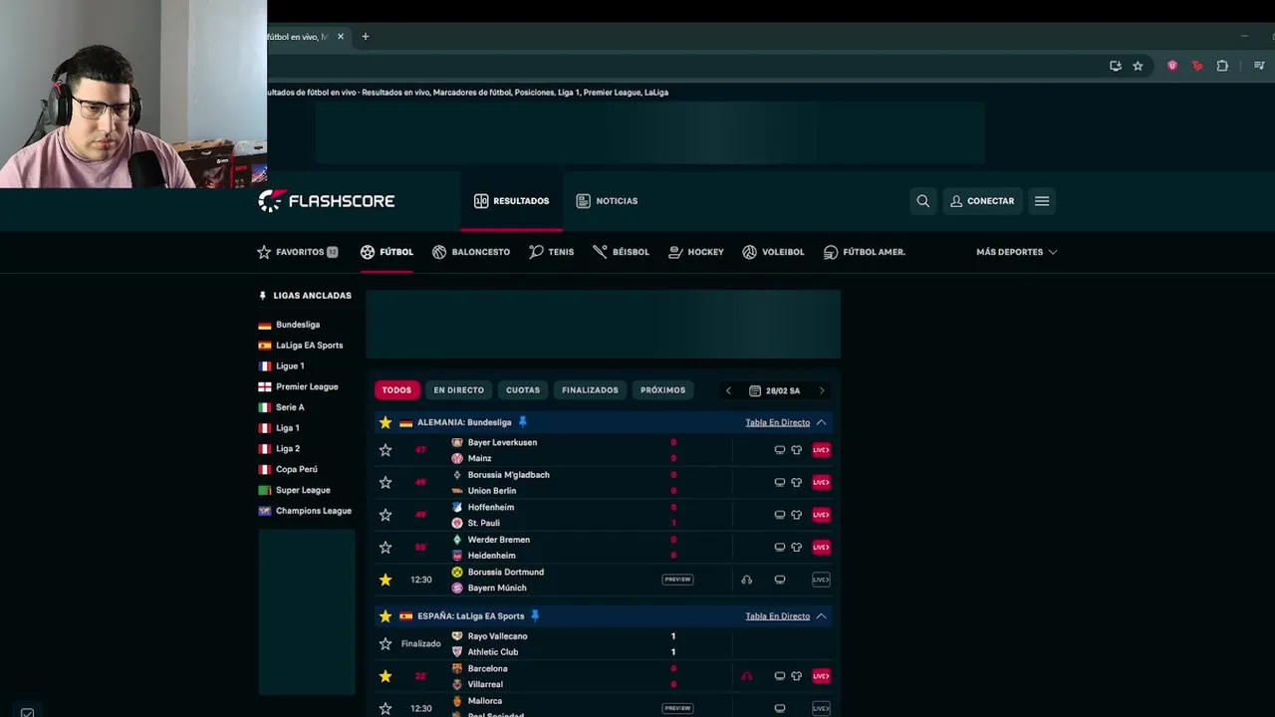
Task: Select Baloncesto in sports menu
Action: (471, 252)
